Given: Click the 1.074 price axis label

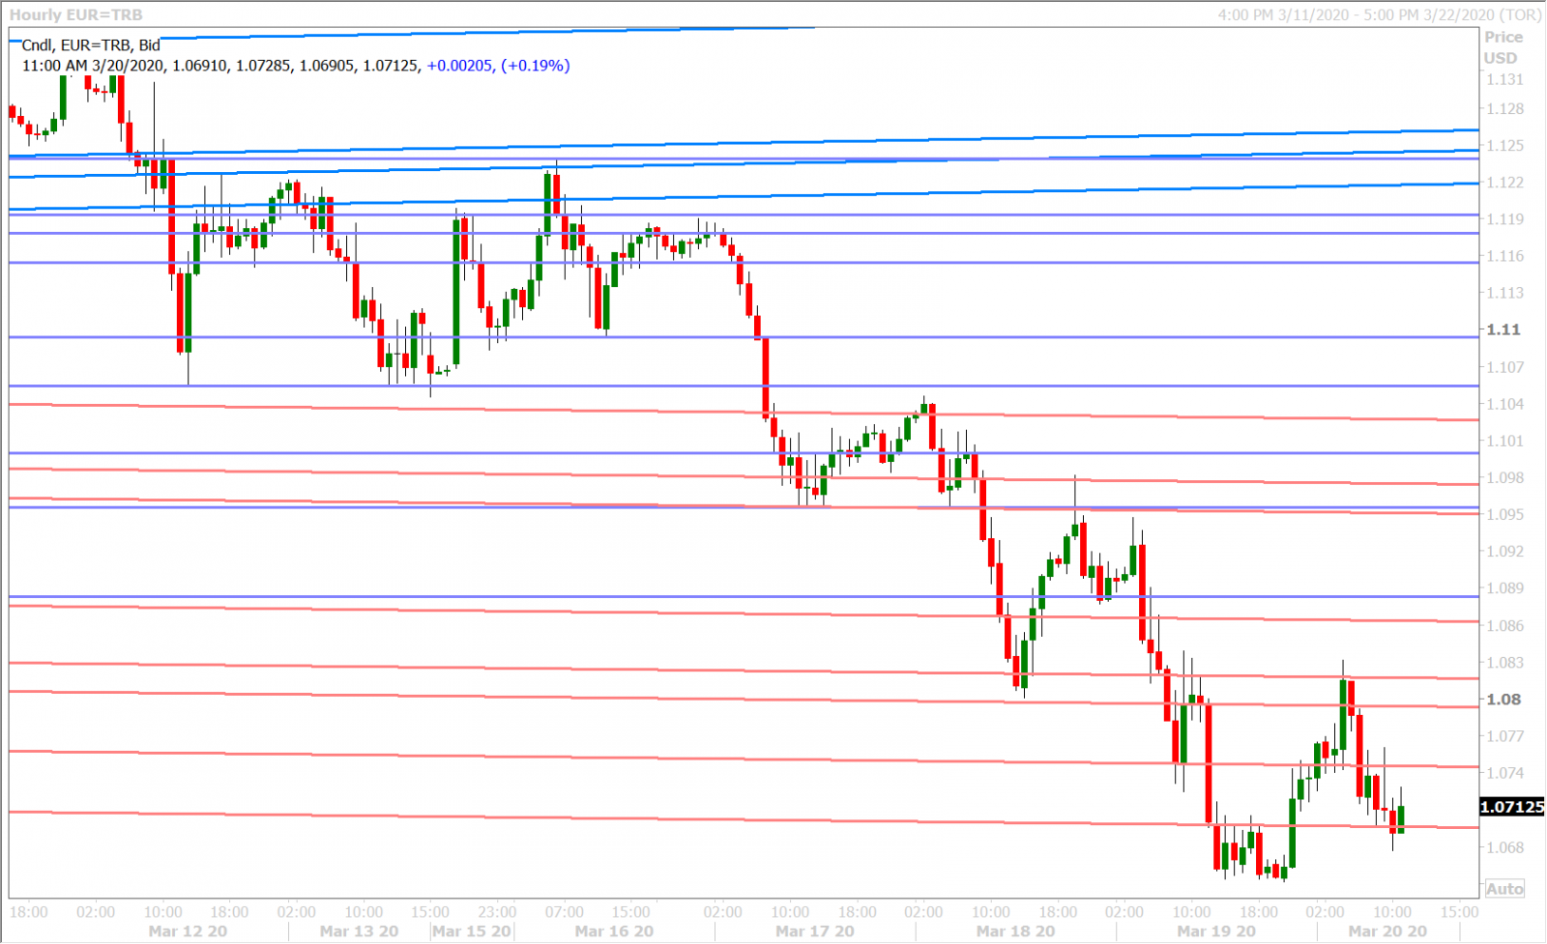Looking at the screenshot, I should pos(1505,773).
